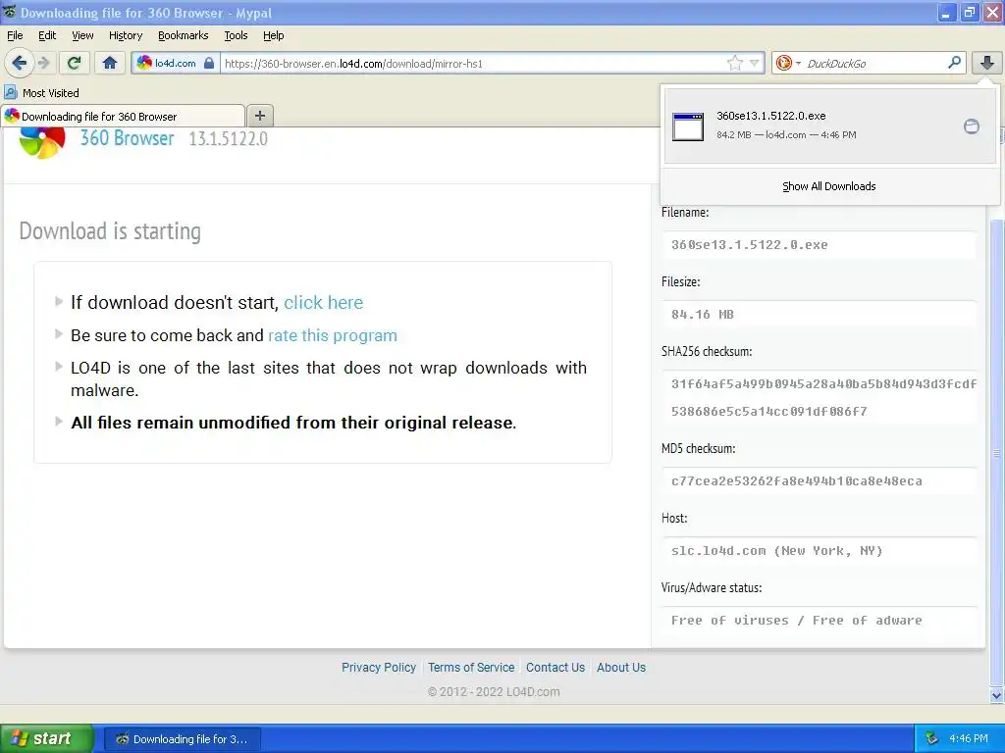Click the Host value slc.lo4d.com
Viewport: 1005px width, 753px height.
[820, 551]
